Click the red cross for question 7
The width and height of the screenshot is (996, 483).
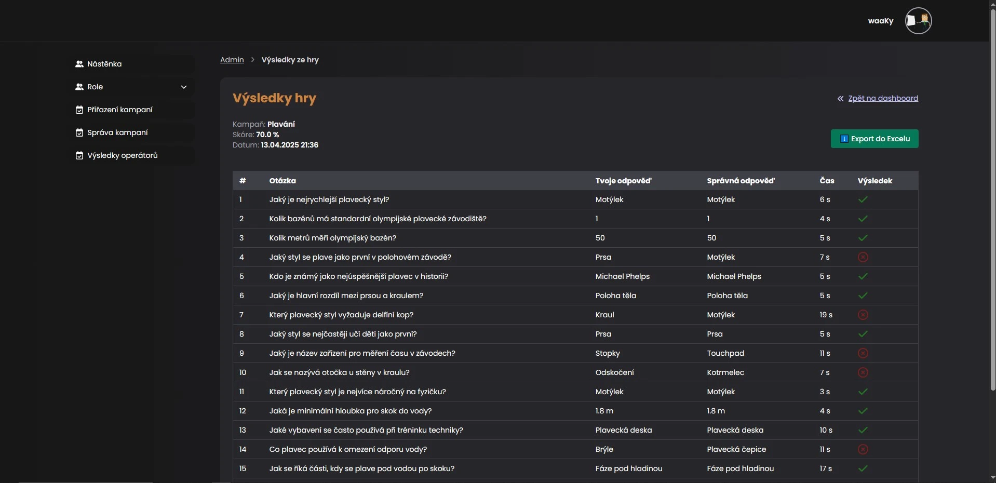tap(863, 315)
